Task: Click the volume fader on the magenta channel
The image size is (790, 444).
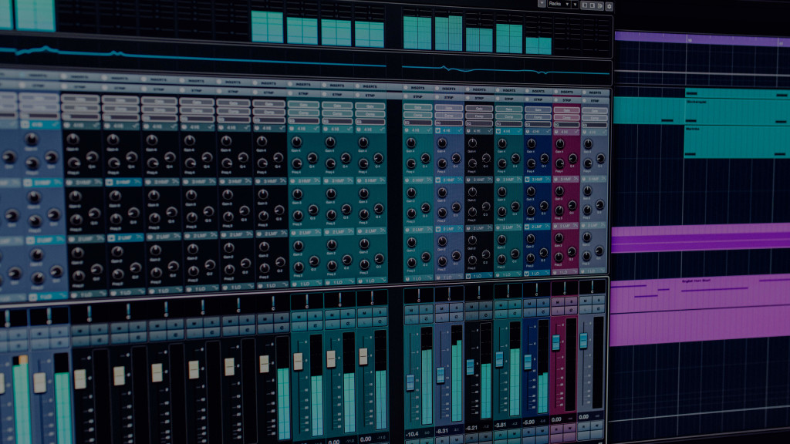Action: [556, 342]
